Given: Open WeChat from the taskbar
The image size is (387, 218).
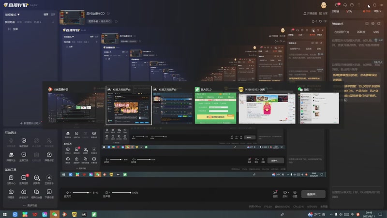Looking at the screenshot, I should pyautogui.click(x=55, y=214).
